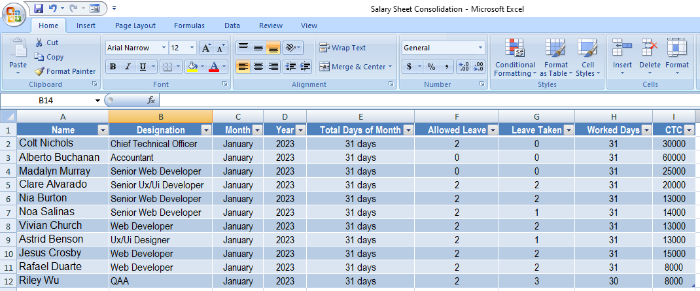
Task: Increase Decimal places
Action: tap(464, 67)
